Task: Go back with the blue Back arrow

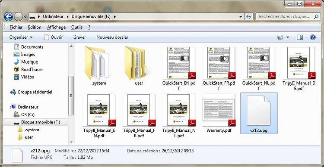Action: [9, 17]
